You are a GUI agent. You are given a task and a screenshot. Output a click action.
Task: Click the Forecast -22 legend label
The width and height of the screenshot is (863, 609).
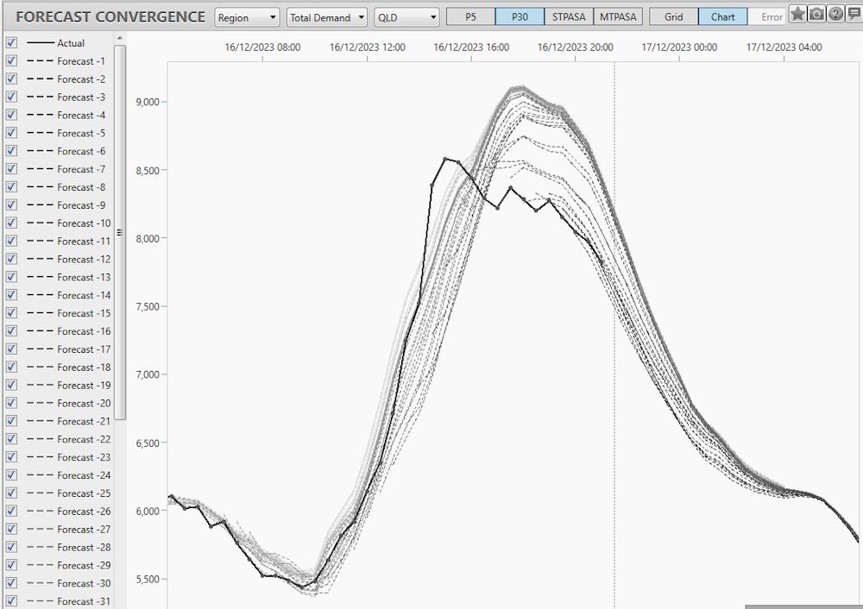[x=84, y=439]
